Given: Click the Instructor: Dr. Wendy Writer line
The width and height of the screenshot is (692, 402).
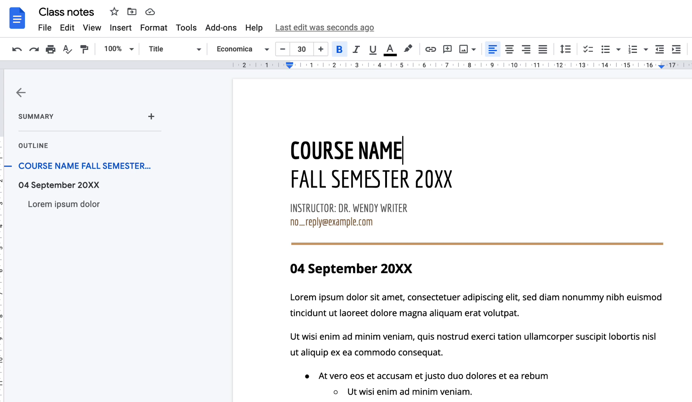Looking at the screenshot, I should [349, 208].
